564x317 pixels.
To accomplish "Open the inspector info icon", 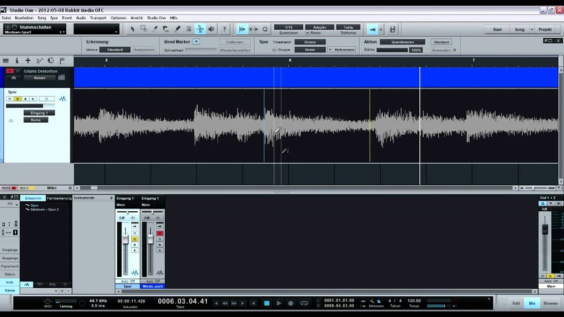I will coord(17,60).
